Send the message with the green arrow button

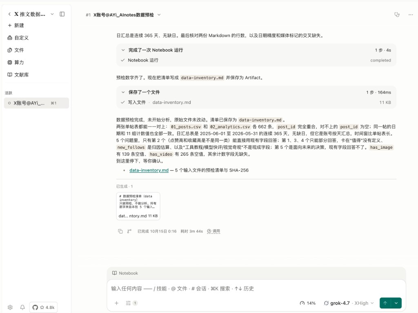coord(385,303)
